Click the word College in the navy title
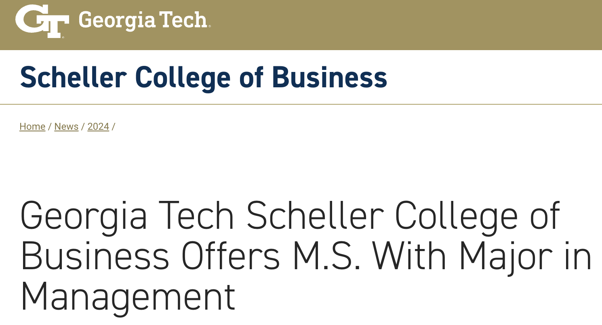The height and width of the screenshot is (325, 602). pos(182,79)
